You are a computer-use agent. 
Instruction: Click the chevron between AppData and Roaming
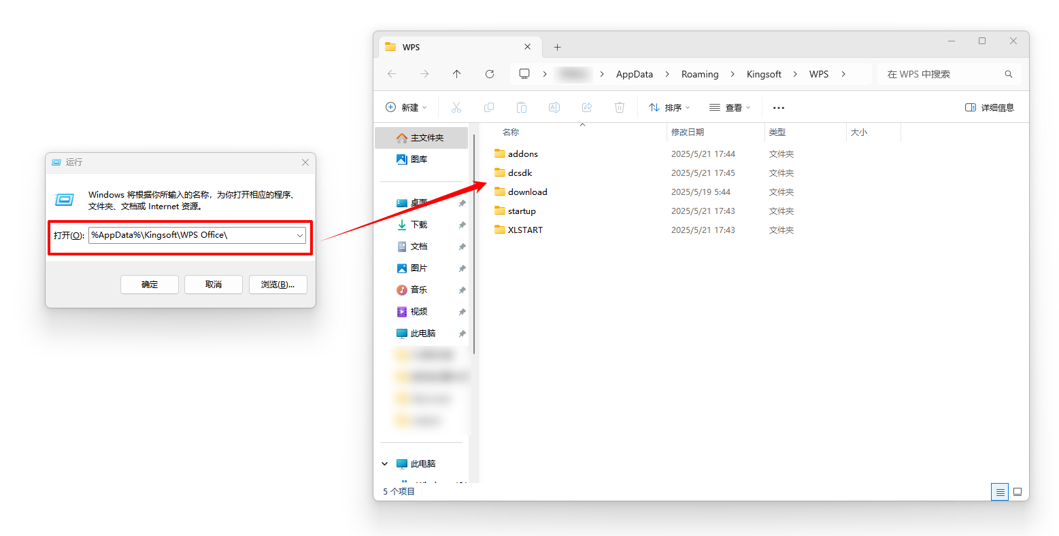tap(667, 74)
